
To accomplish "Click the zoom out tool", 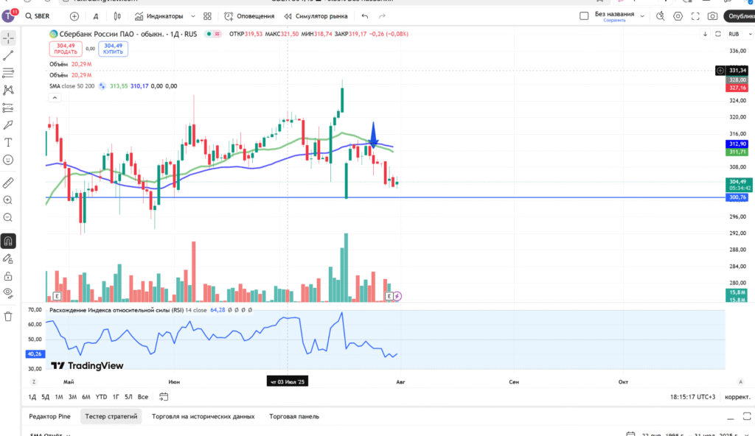I will (x=8, y=217).
